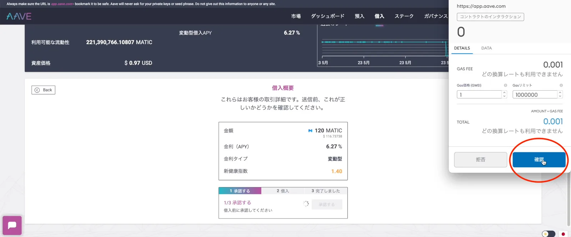Increase Gas価格 value with up stepper
This screenshot has width=571, height=237.
click(504, 93)
